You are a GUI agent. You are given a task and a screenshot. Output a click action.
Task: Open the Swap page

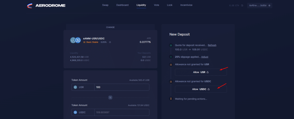coord(105,5)
